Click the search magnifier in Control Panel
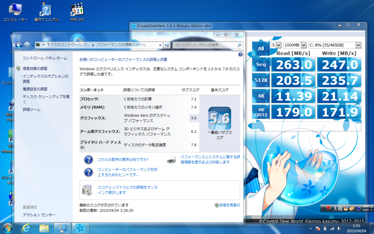The width and height of the screenshot is (374, 234). [239, 45]
